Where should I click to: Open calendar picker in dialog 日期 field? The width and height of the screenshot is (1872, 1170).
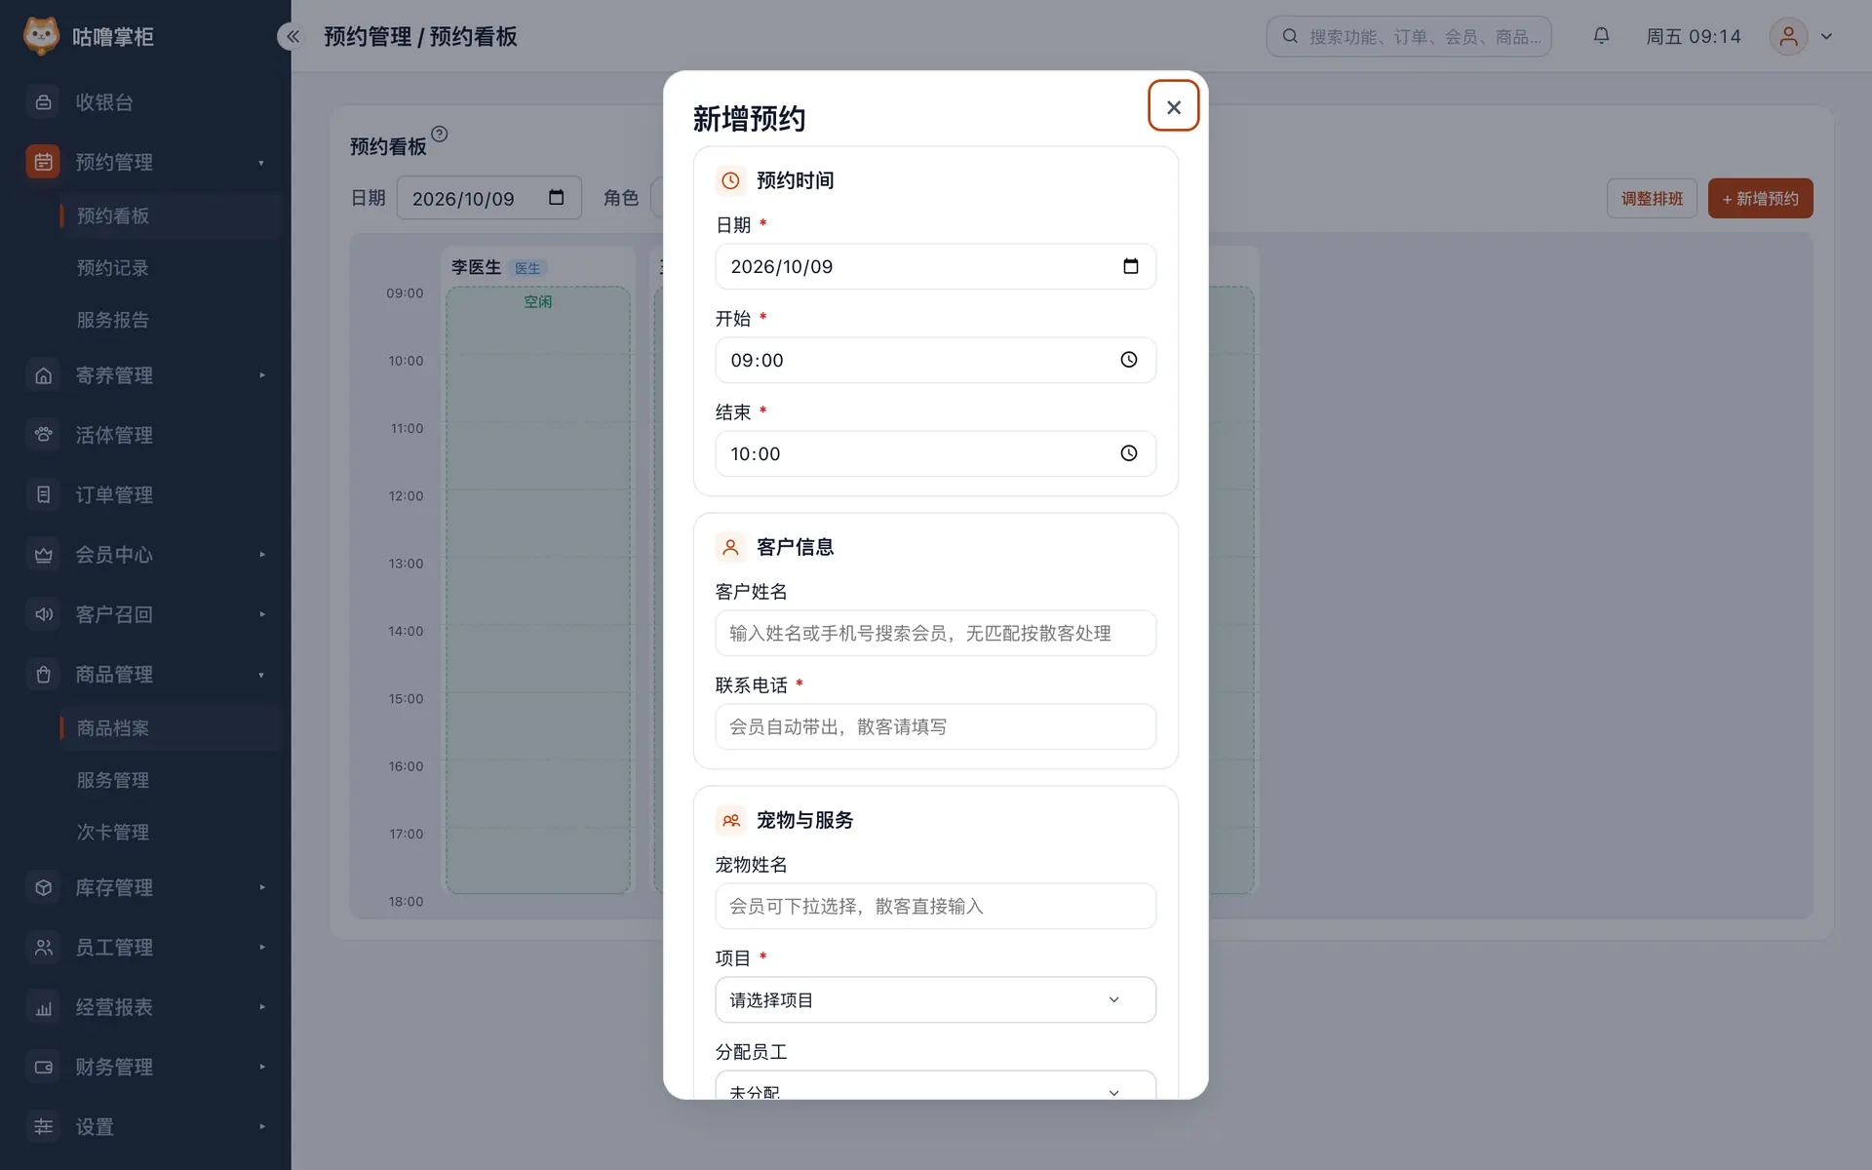pos(1130,266)
